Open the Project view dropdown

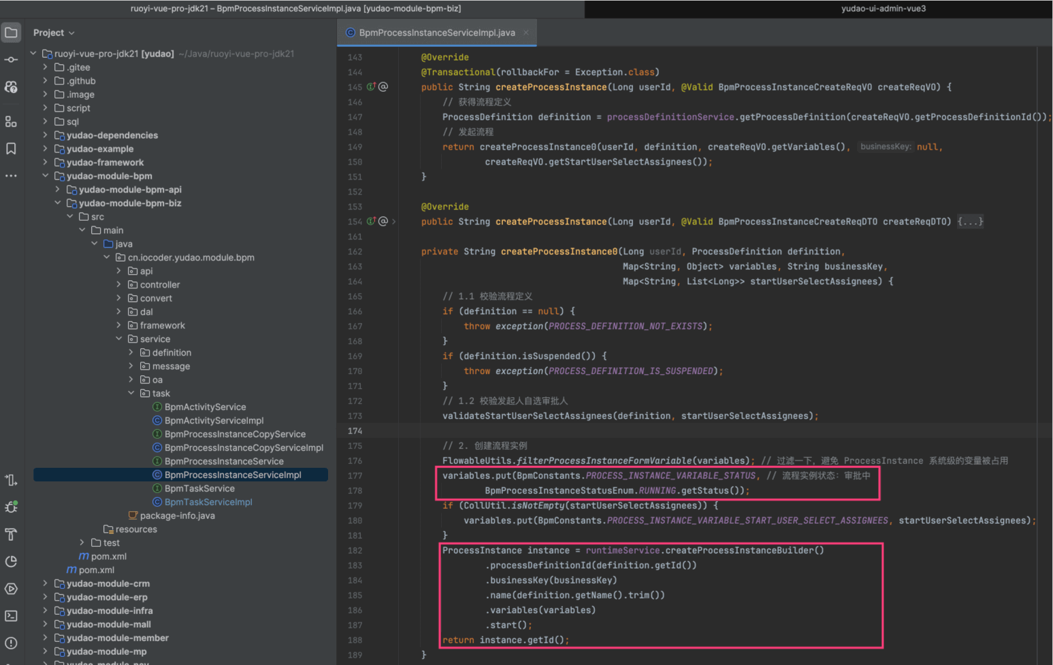pyautogui.click(x=54, y=33)
